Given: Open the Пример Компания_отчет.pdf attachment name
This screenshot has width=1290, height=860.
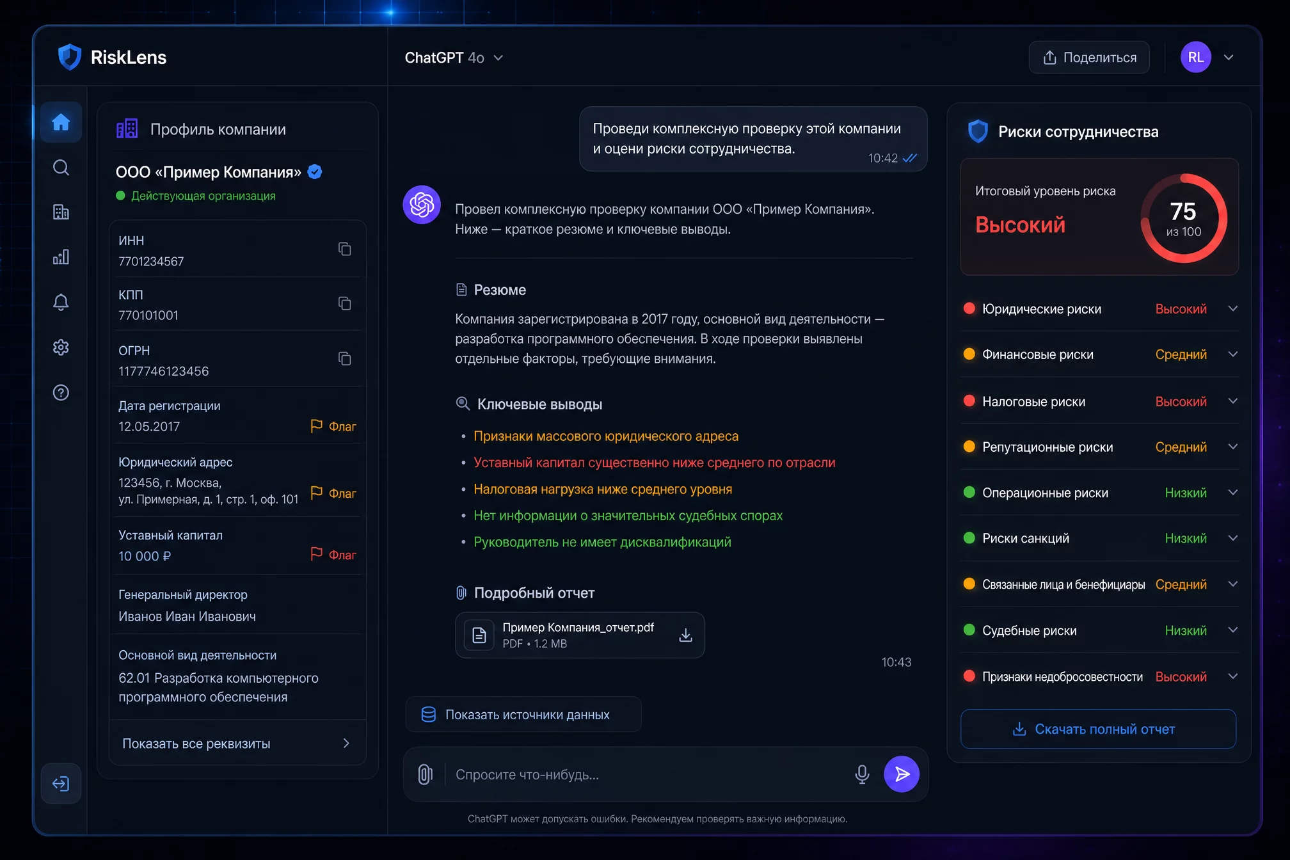Looking at the screenshot, I should tap(578, 627).
